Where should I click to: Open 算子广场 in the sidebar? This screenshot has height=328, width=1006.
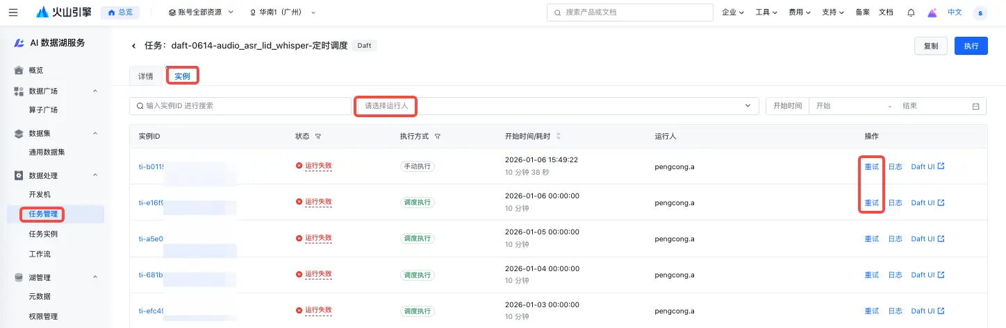pos(43,110)
